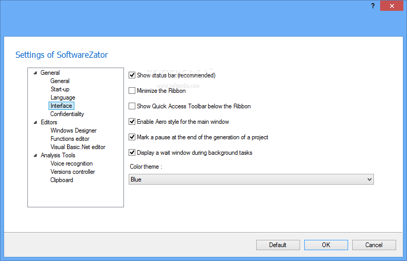The image size is (407, 261).
Task: Open Windows Designer settings
Action: click(x=73, y=130)
